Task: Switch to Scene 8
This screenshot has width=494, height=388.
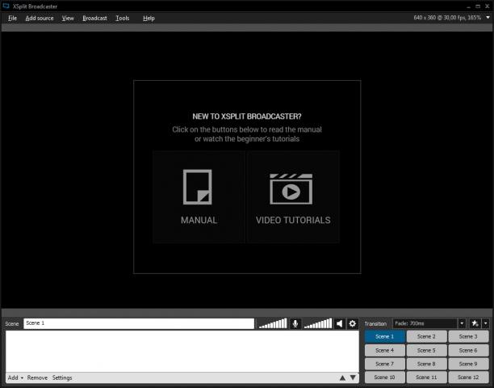Action: (426, 364)
